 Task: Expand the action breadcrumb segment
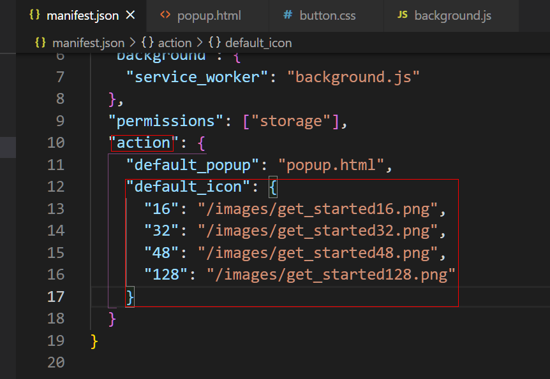point(174,43)
